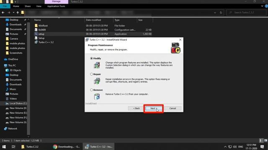Open the Home ribbon tab
The height and width of the screenshot is (150, 268).
(16, 6)
